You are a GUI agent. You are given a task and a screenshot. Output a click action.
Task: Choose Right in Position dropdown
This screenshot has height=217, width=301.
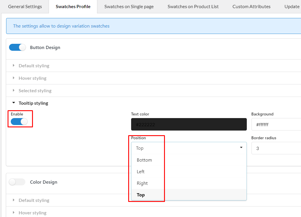click(x=189, y=183)
